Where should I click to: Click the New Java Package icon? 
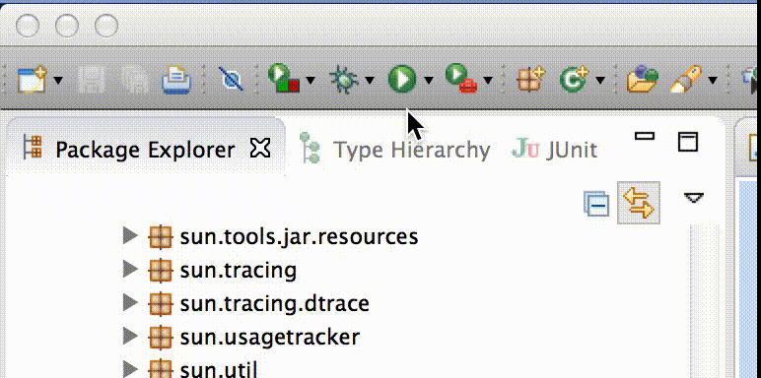[530, 80]
